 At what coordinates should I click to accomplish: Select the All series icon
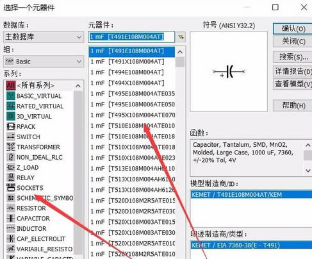pos(11,85)
